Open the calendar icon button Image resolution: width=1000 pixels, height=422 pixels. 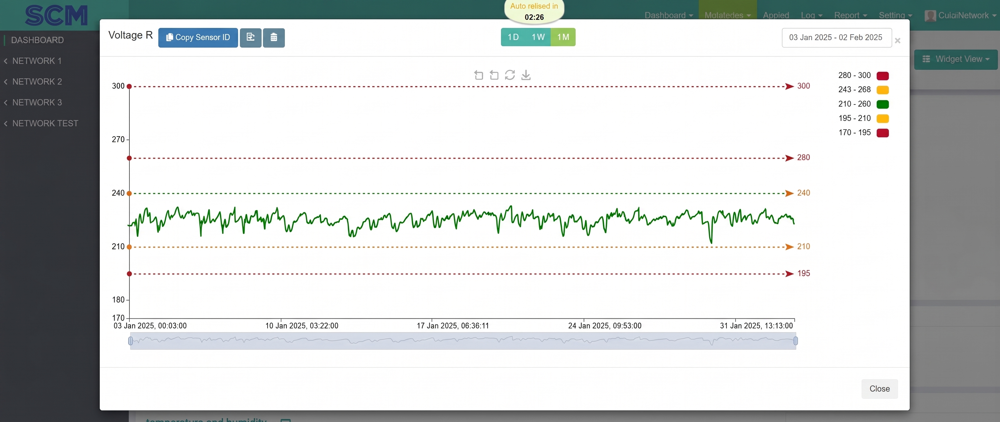(274, 38)
